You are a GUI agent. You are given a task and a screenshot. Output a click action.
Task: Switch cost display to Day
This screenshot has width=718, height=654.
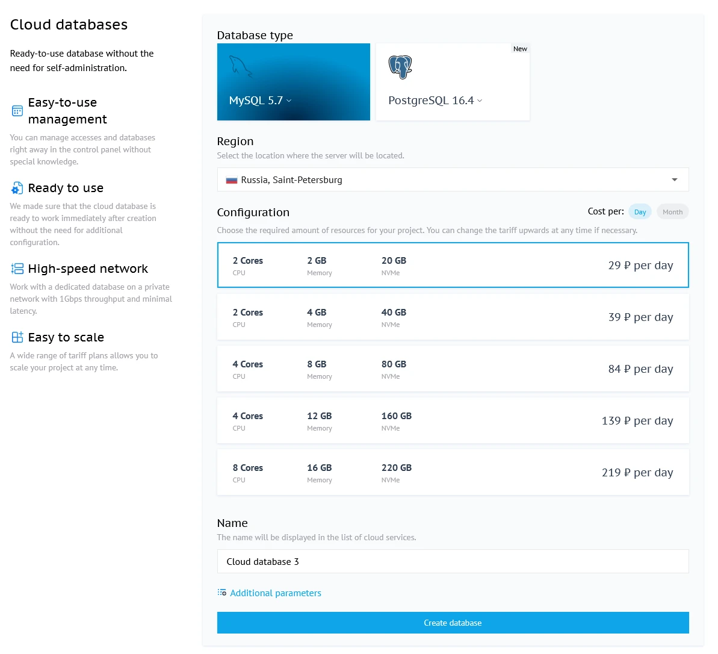coord(640,211)
